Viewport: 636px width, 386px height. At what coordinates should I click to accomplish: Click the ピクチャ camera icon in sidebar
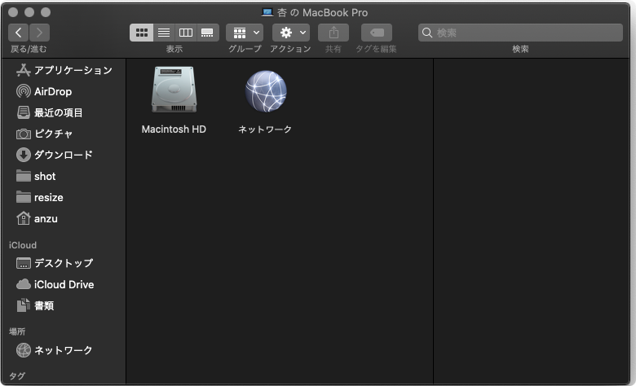[24, 134]
